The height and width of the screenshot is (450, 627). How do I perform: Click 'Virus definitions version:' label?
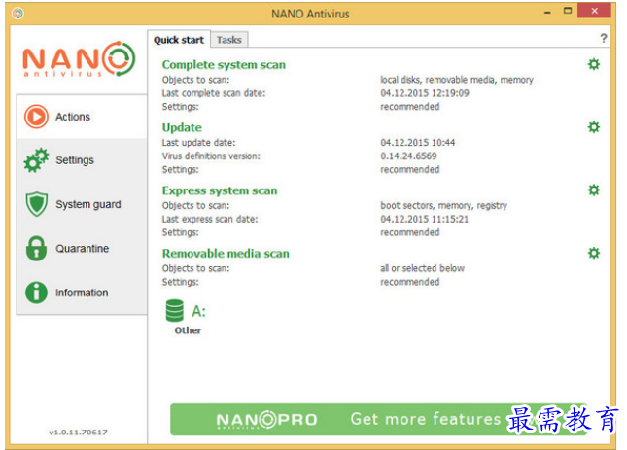211,156
